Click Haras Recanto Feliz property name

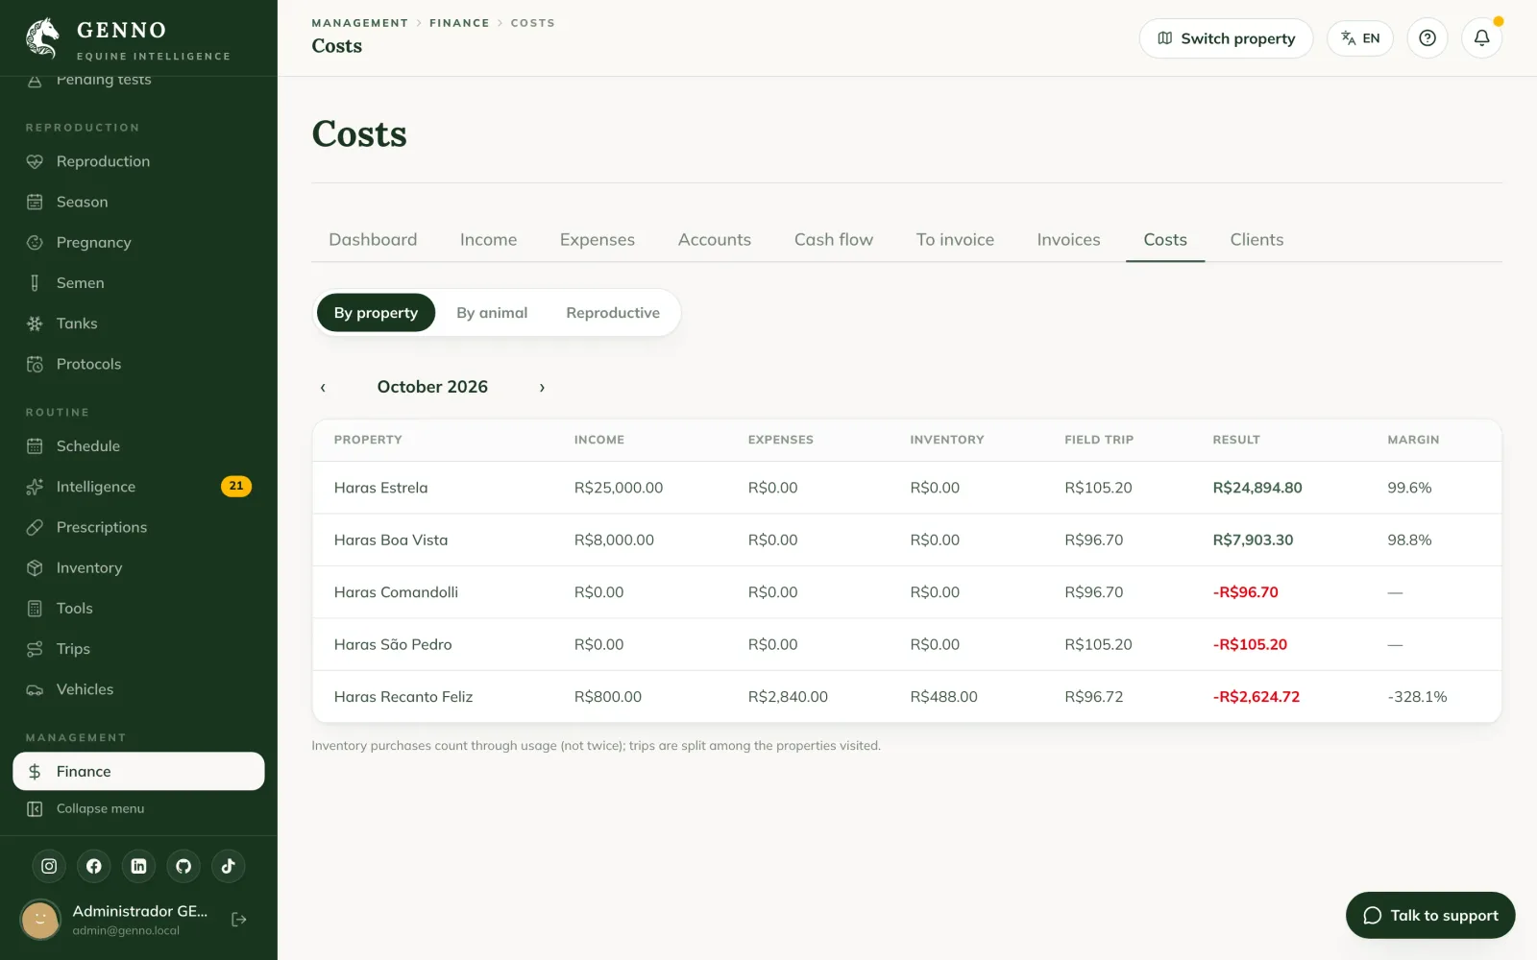coord(403,697)
